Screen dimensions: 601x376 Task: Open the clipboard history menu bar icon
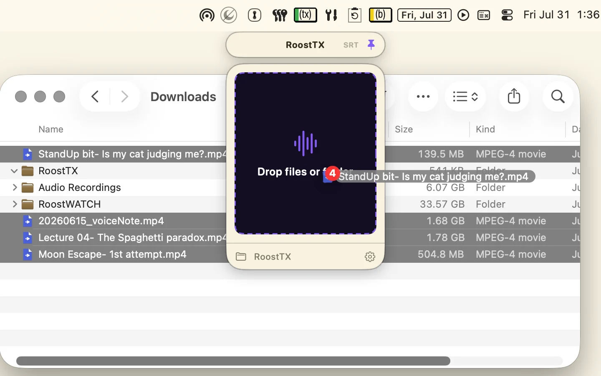click(x=355, y=15)
